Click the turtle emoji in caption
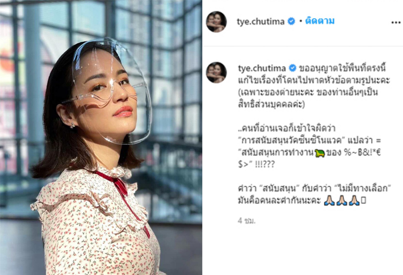Viewport: 403px width, 275px height. click(x=320, y=153)
